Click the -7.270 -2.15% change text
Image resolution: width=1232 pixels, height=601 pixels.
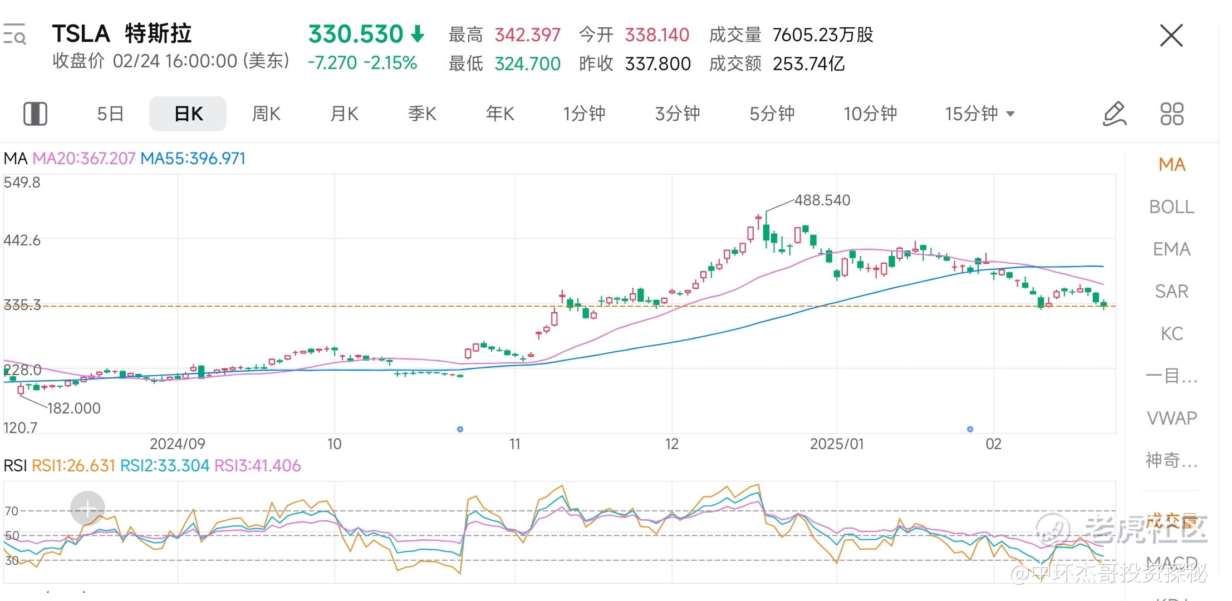tap(362, 63)
